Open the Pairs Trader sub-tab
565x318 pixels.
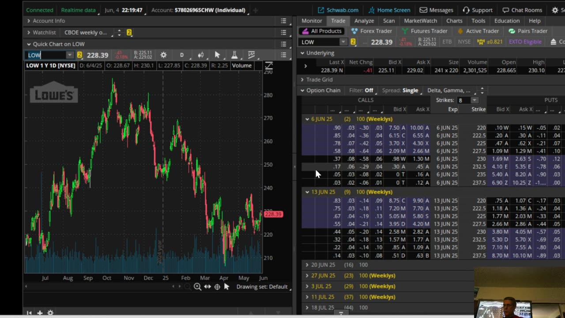click(x=528, y=31)
